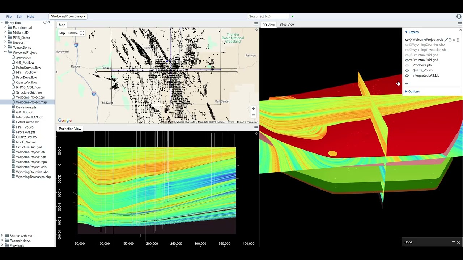Show the greyed-out SrructureGrid.grid layer
Viewport: 463px width, 260px height.
tap(407, 55)
